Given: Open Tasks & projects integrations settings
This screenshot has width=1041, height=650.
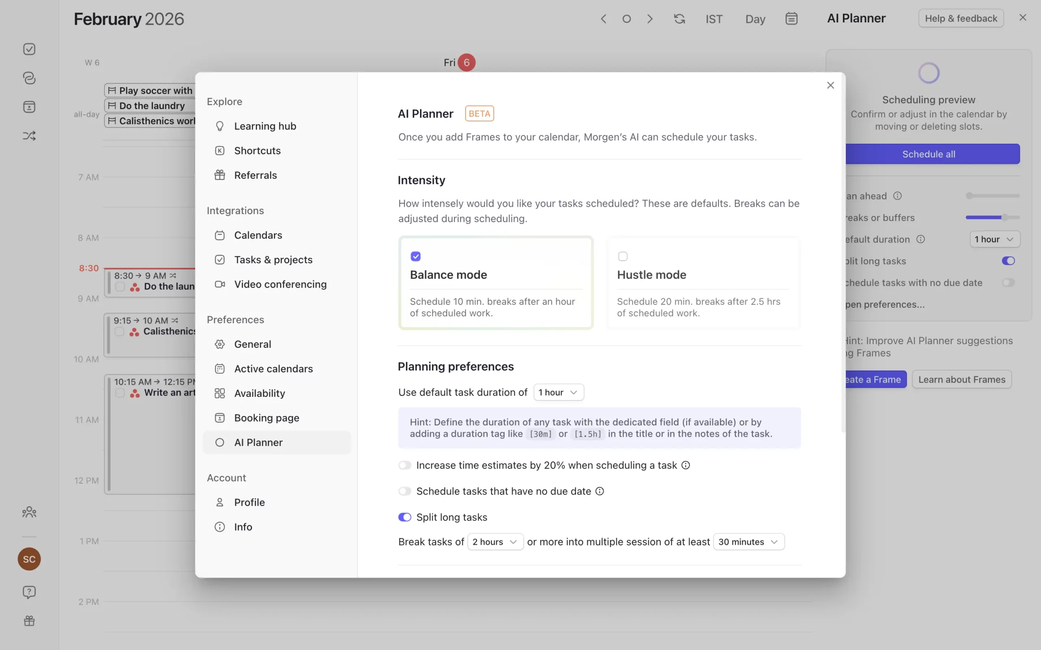Looking at the screenshot, I should tap(273, 259).
